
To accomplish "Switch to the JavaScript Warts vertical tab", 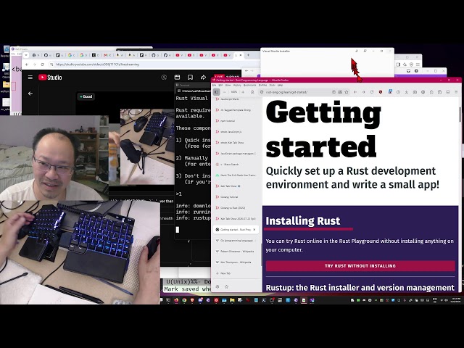I will pyautogui.click(x=236, y=99).
